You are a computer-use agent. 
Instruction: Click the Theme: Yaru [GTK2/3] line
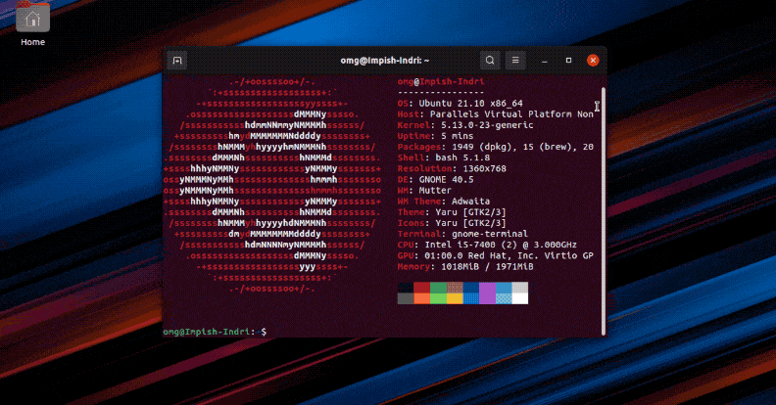point(452,212)
